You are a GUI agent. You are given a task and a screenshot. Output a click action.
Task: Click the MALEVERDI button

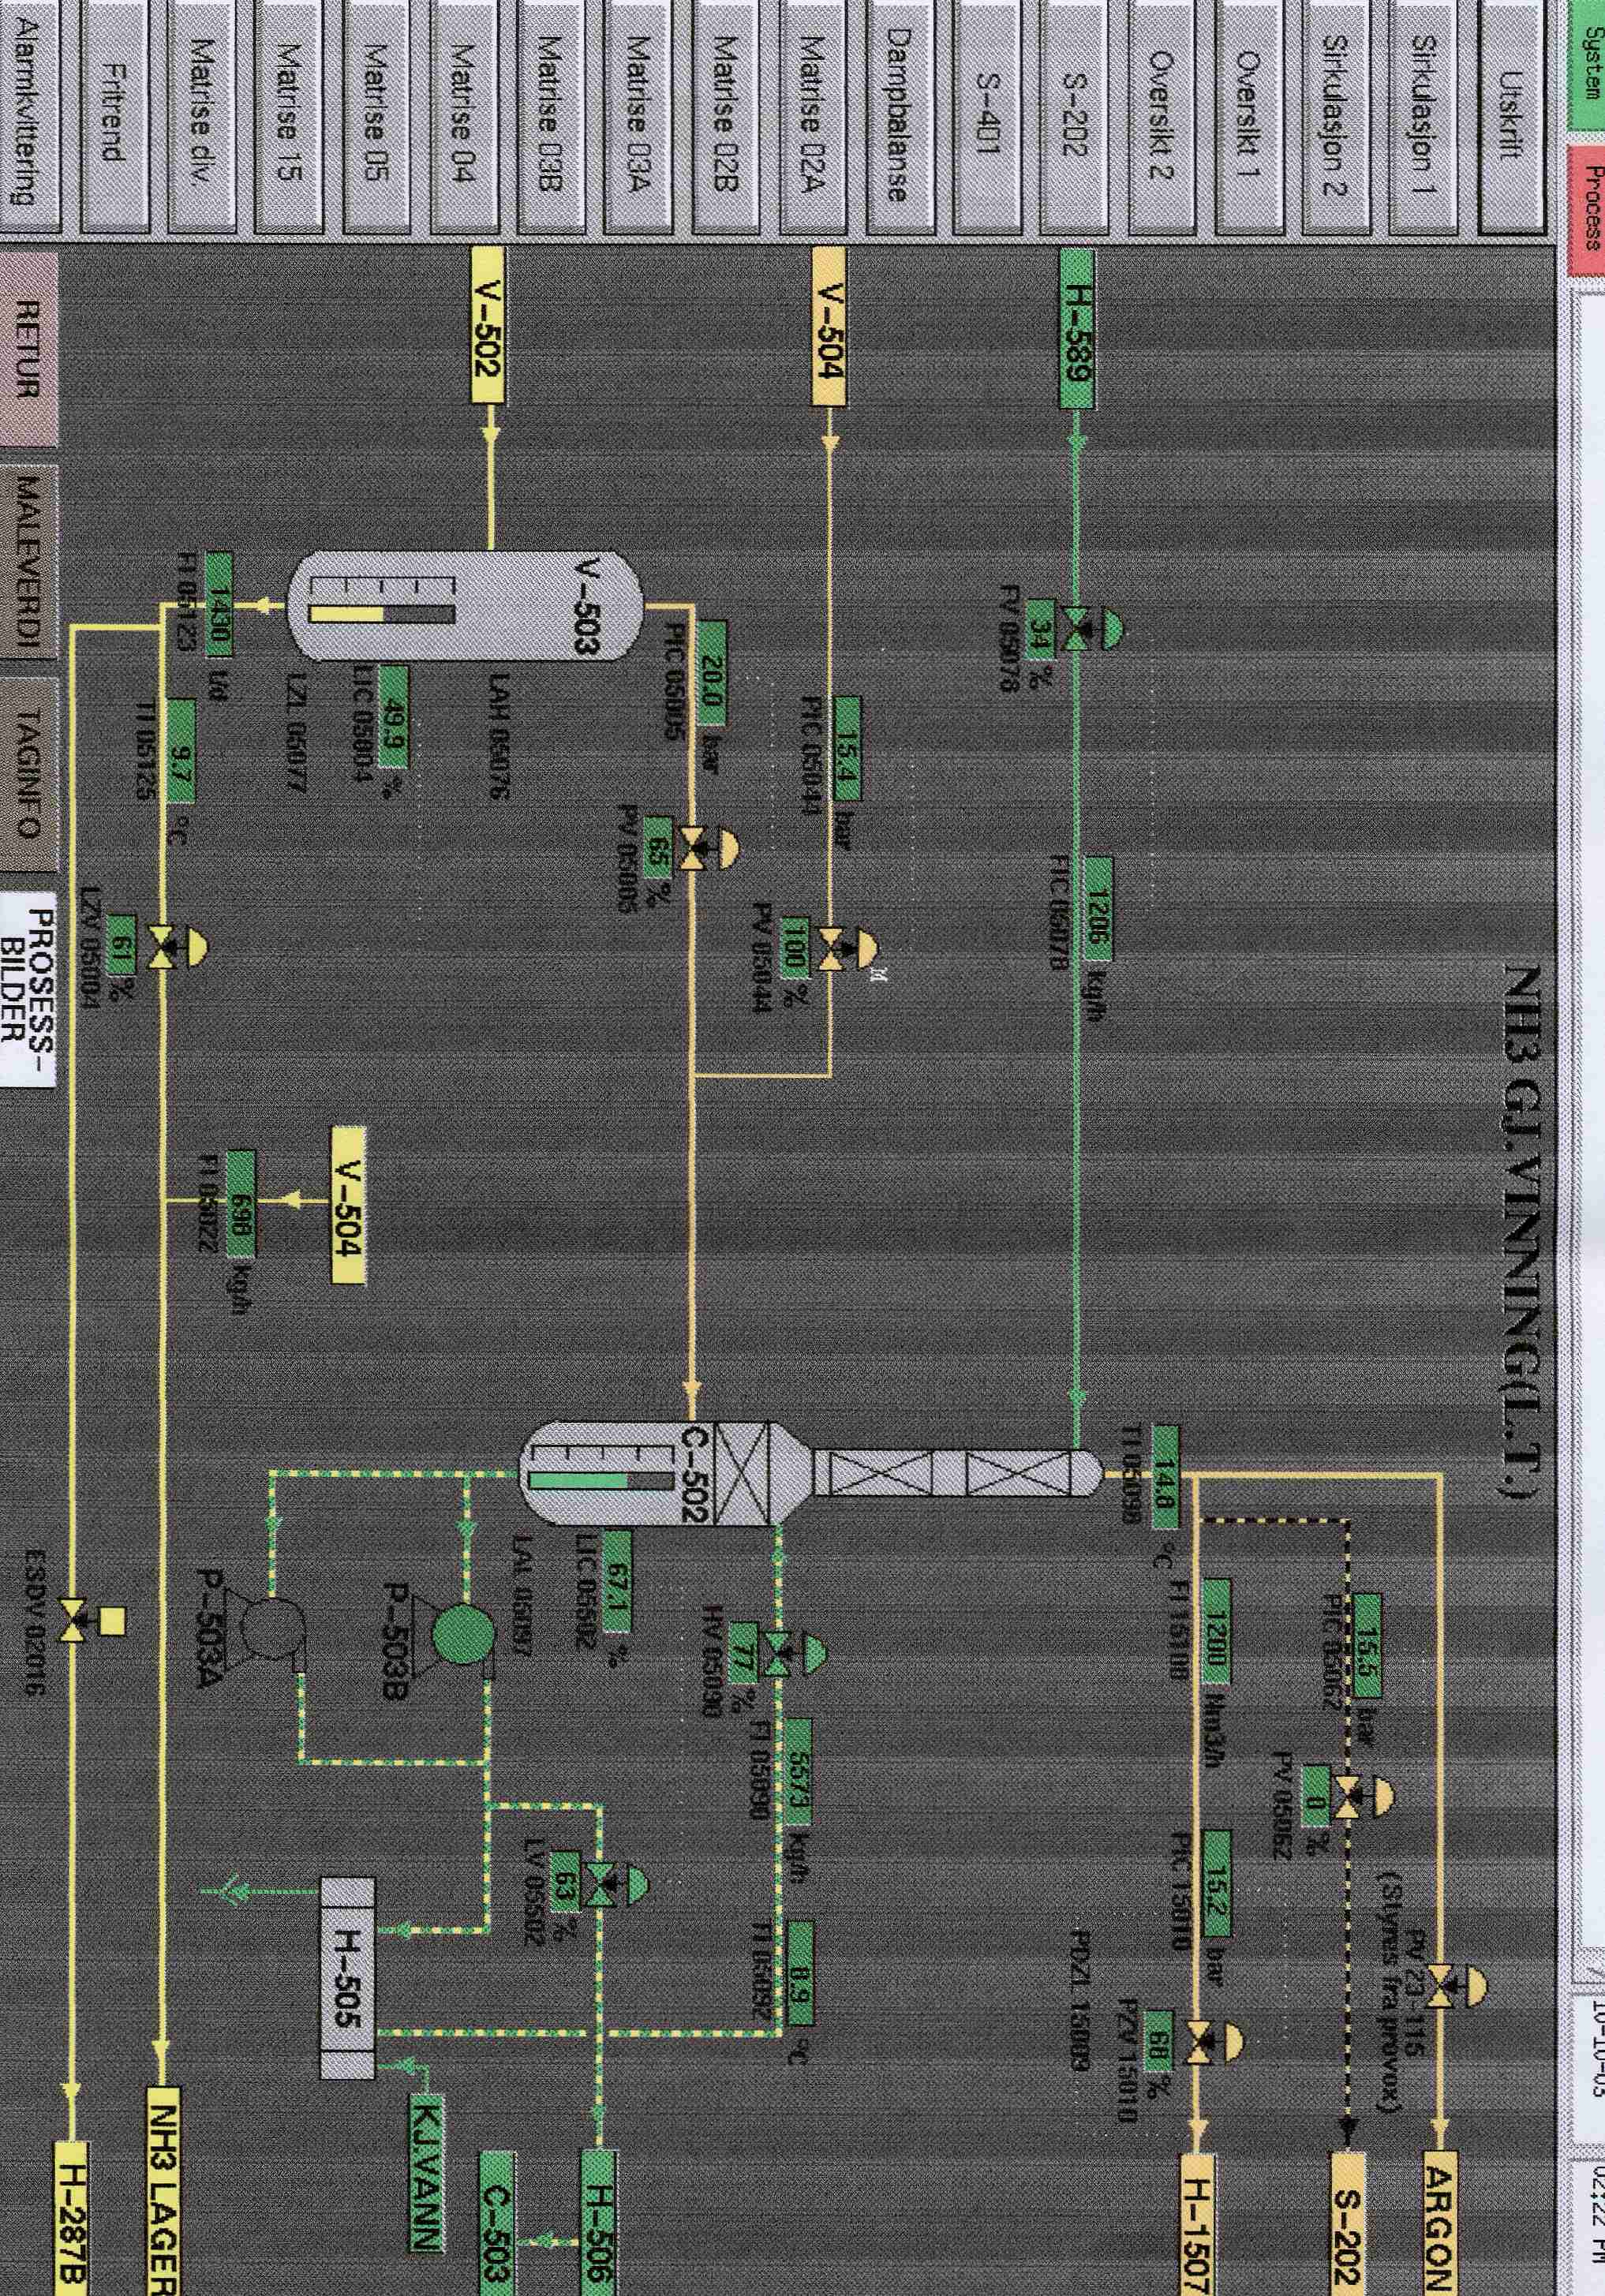click(29, 562)
